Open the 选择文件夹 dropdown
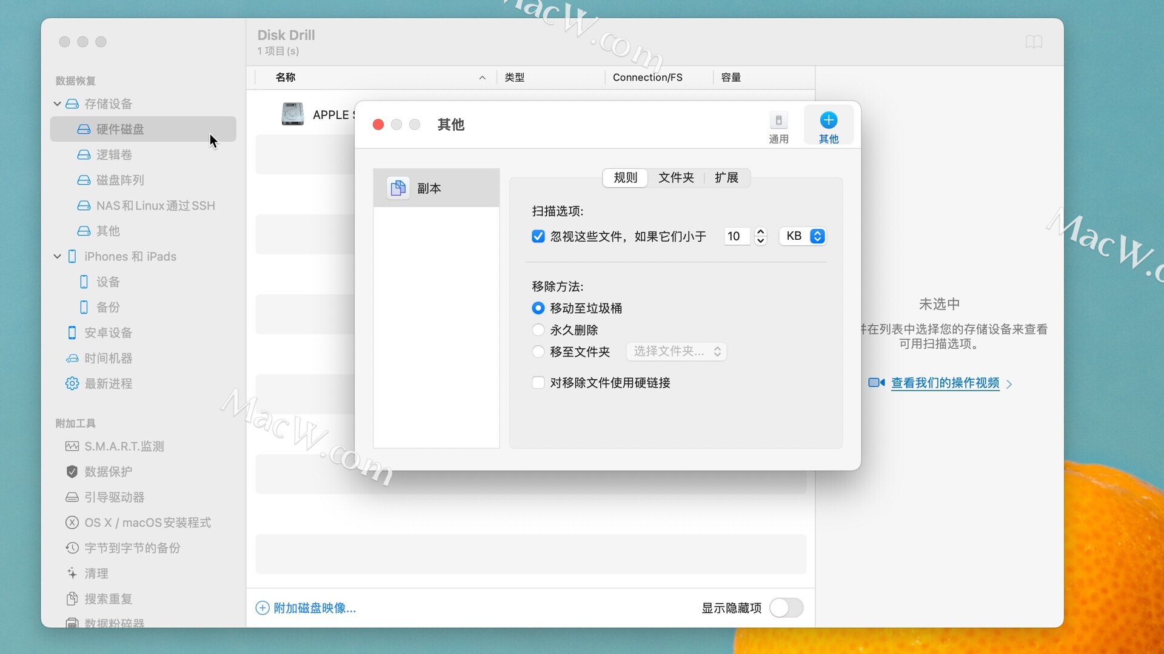 (677, 352)
